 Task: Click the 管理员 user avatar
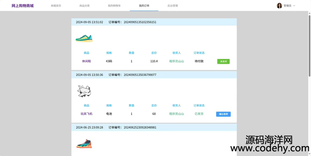[x=279, y=6]
